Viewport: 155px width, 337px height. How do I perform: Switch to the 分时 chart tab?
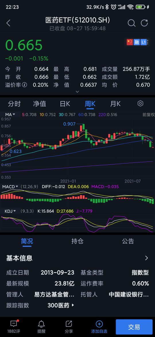tap(14, 104)
